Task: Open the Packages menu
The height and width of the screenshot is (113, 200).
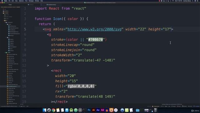Action: pyautogui.click(x=31, y=1)
